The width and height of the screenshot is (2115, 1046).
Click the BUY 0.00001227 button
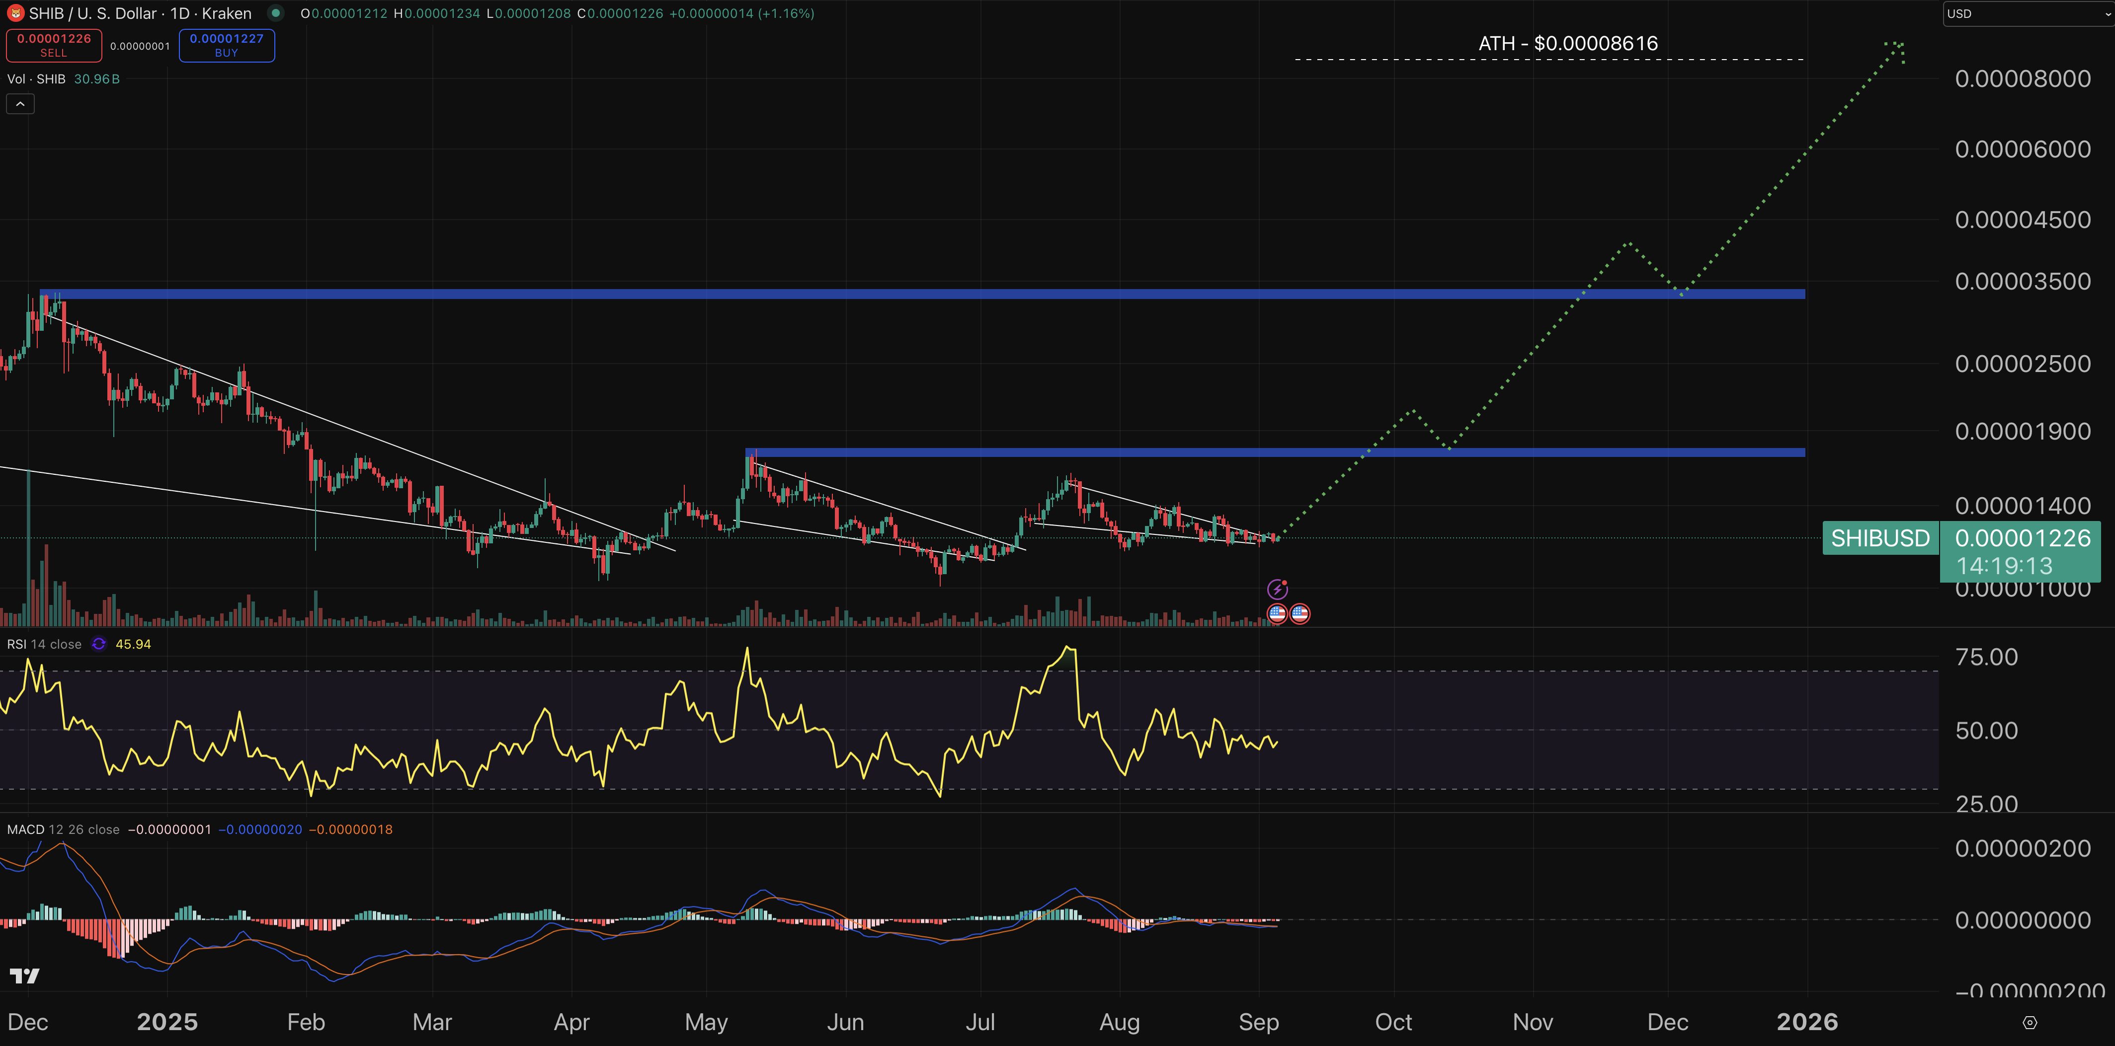[x=227, y=45]
